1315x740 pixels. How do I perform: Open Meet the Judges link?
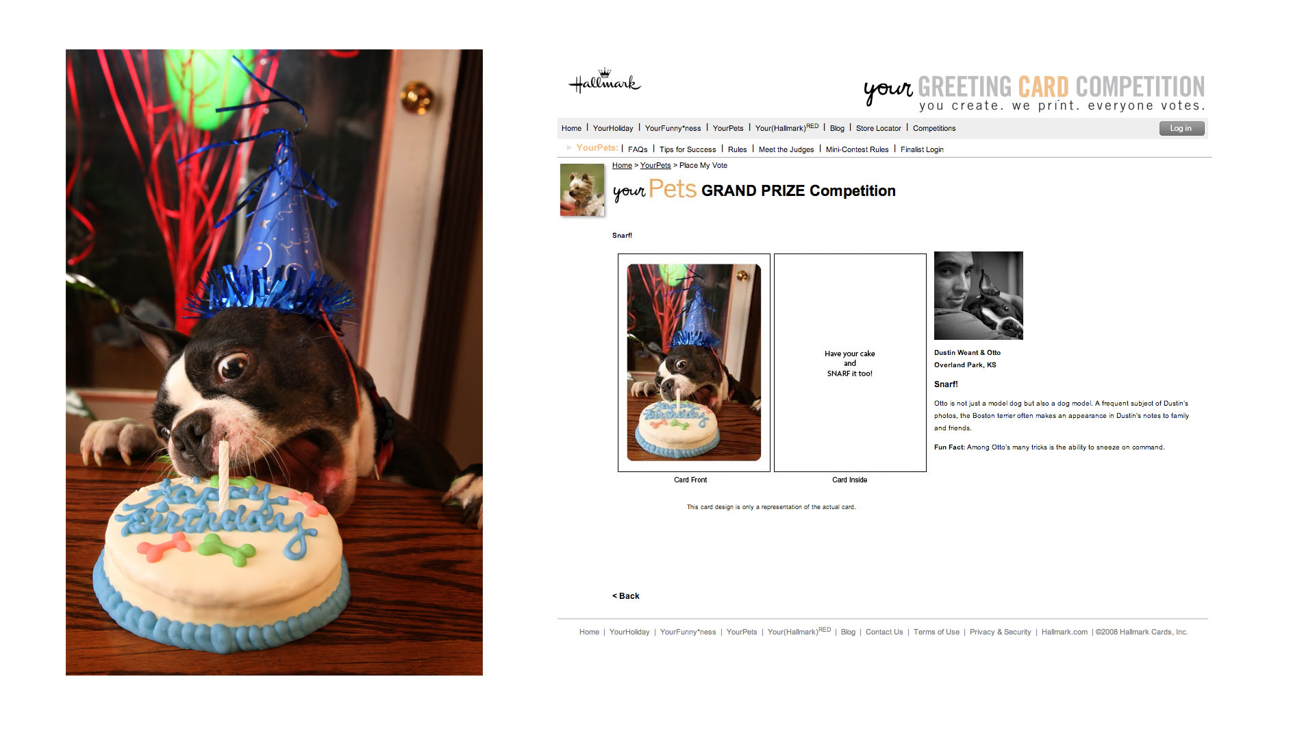(x=786, y=149)
